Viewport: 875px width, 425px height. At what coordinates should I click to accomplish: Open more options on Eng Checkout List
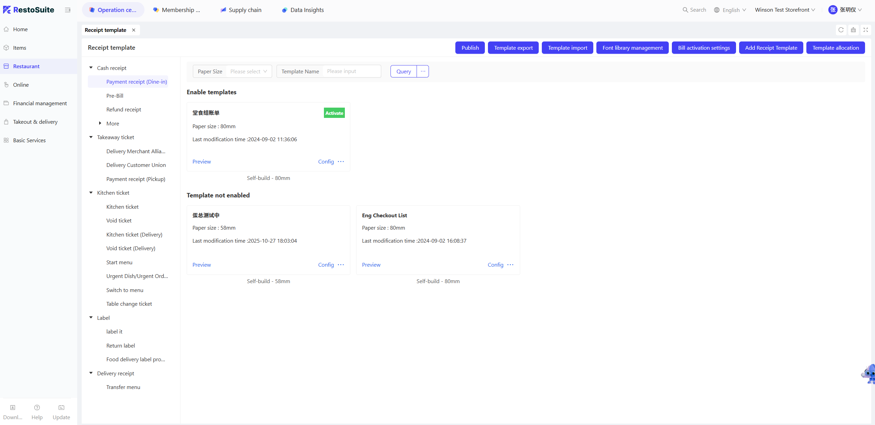click(510, 265)
